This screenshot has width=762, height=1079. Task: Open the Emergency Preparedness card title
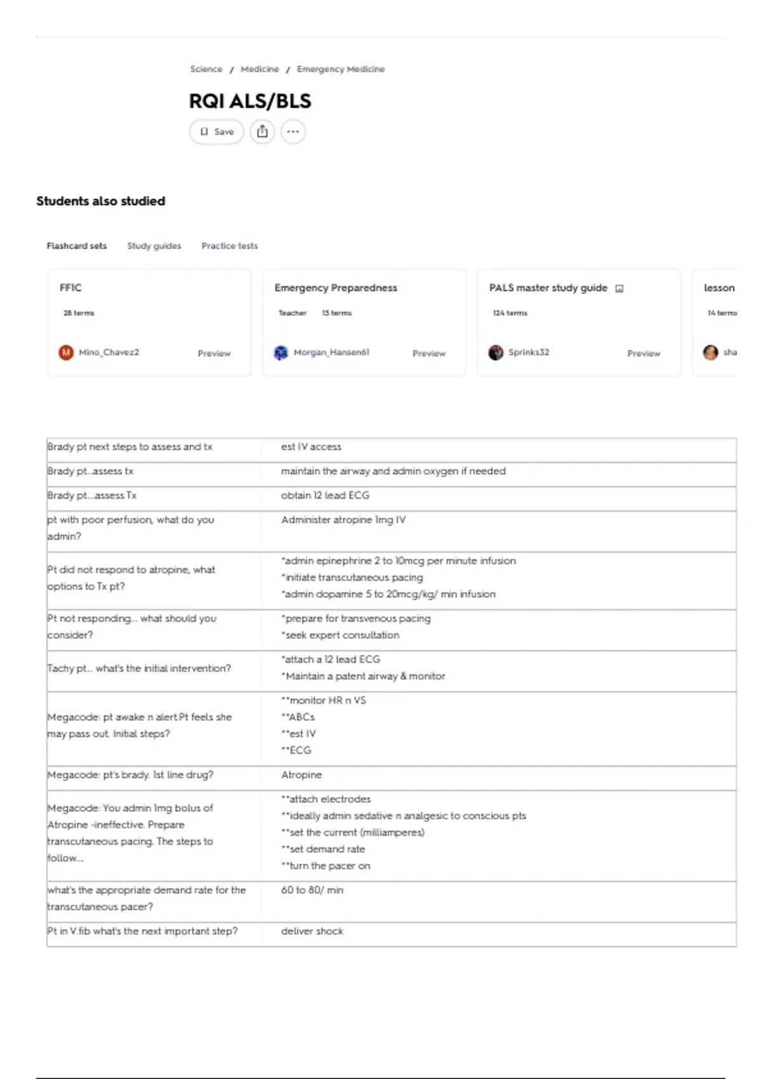(x=336, y=288)
